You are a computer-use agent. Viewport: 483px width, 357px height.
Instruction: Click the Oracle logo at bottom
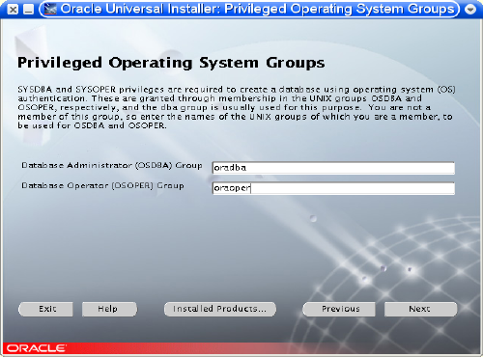click(36, 348)
